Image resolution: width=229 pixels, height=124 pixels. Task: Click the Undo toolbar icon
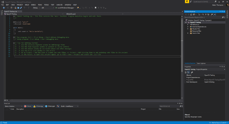(x=24, y=8)
